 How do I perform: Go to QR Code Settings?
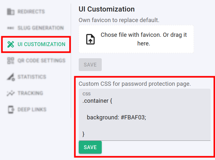[x=41, y=61]
